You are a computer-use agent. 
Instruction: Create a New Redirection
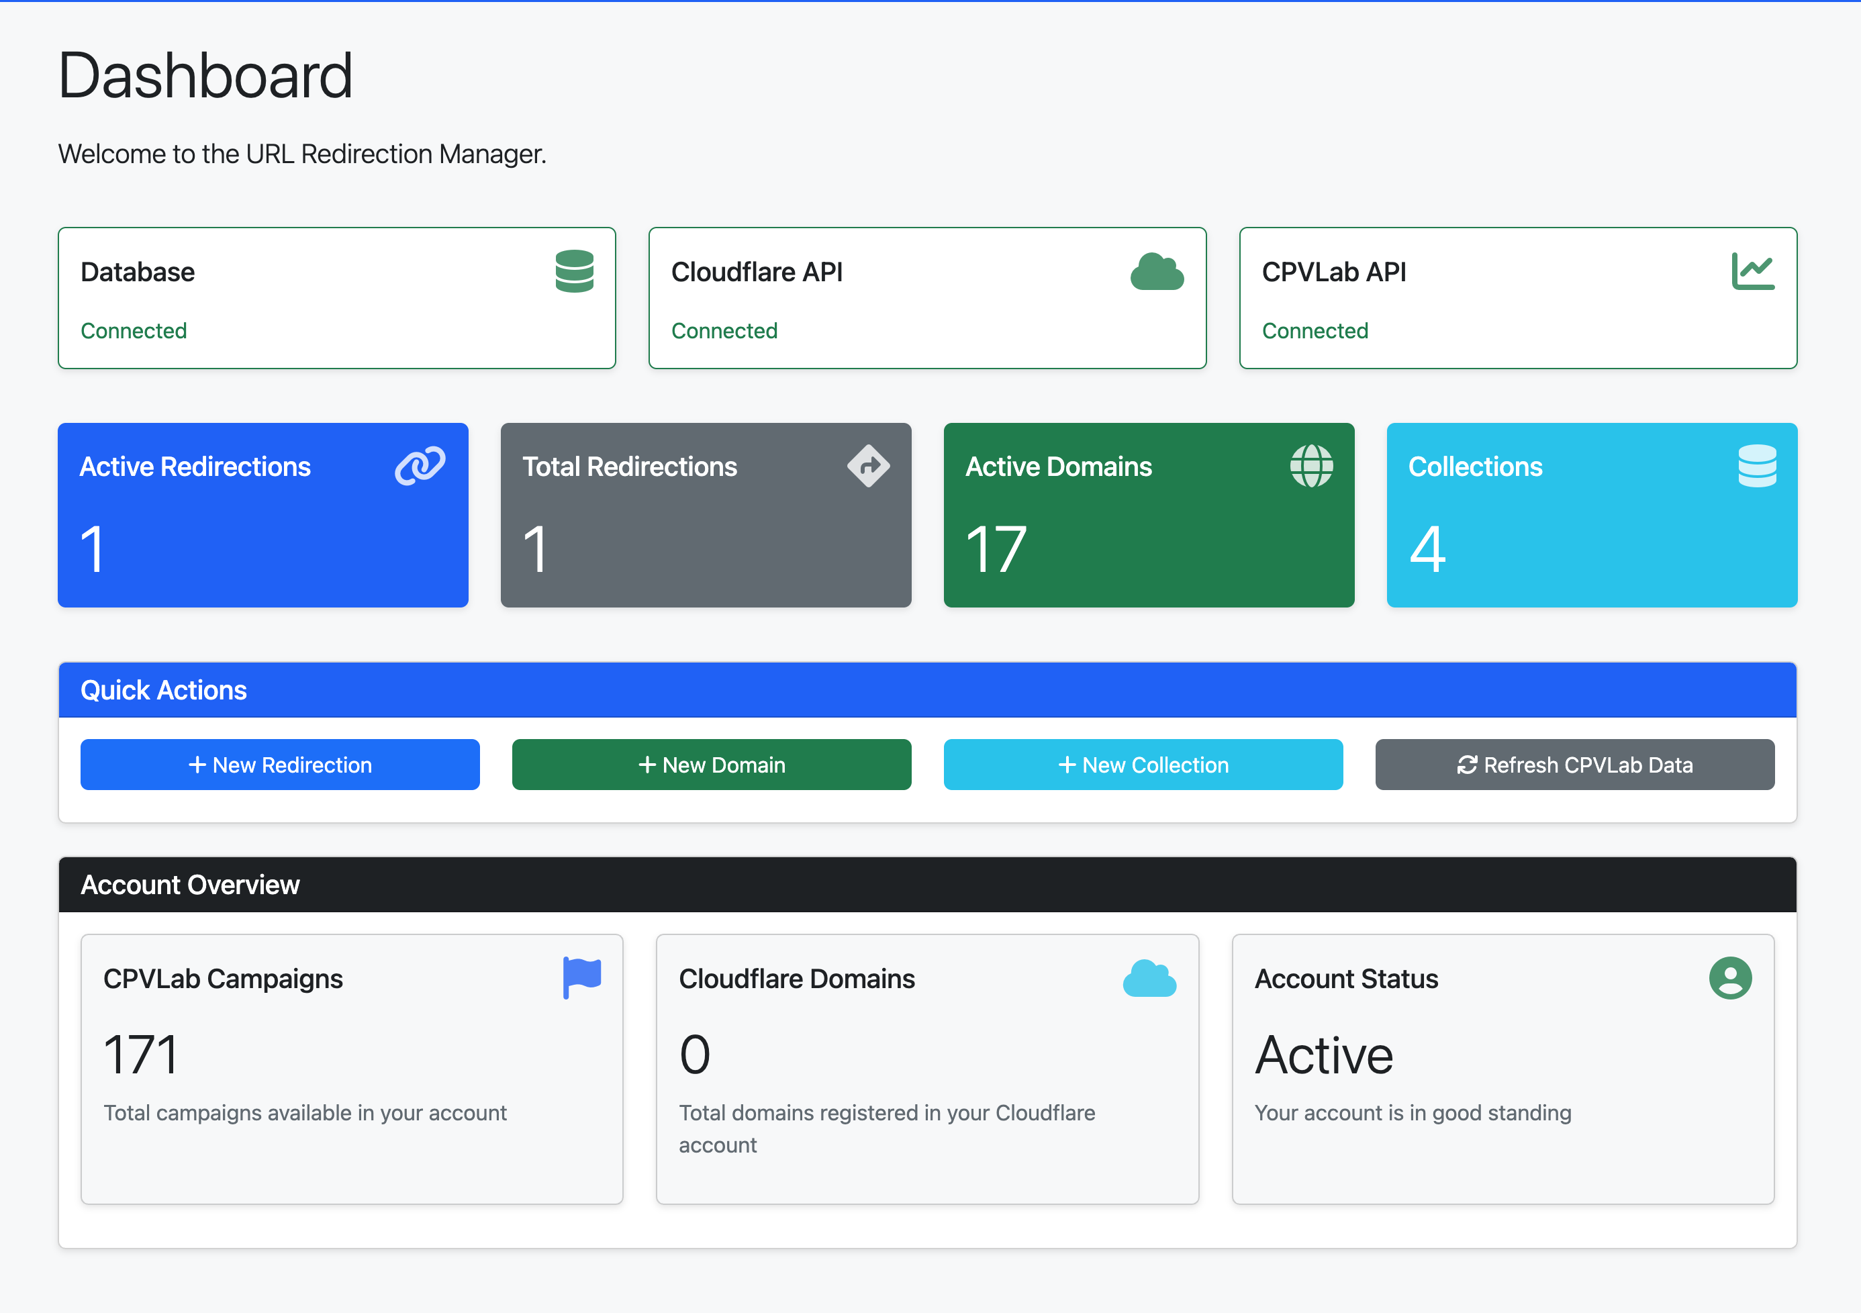tap(280, 765)
